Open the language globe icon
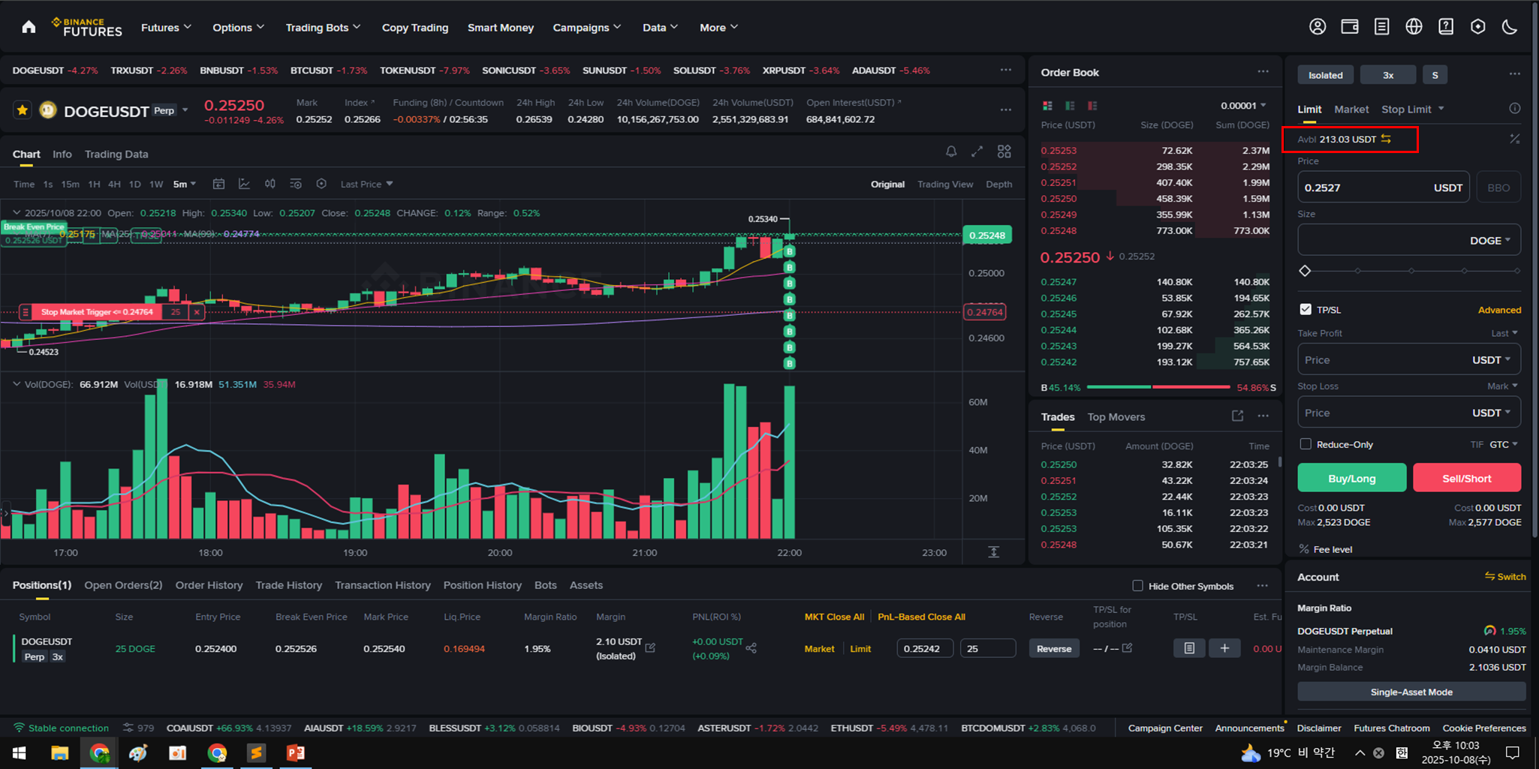 pyautogui.click(x=1414, y=27)
